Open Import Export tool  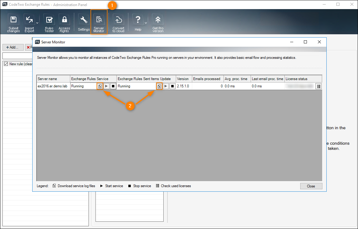pyautogui.click(x=29, y=23)
